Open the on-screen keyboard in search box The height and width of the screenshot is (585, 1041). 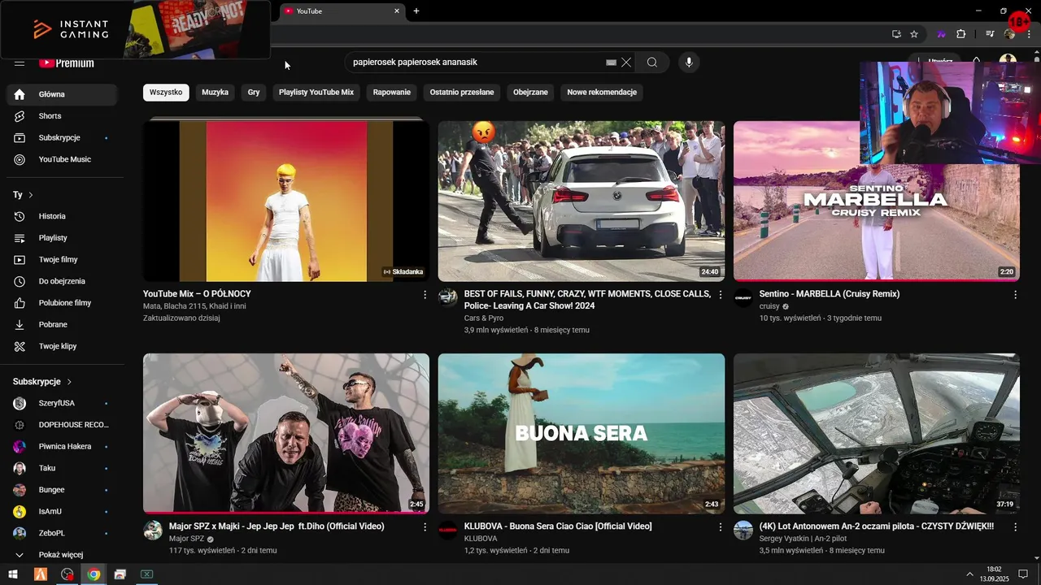[612, 63]
